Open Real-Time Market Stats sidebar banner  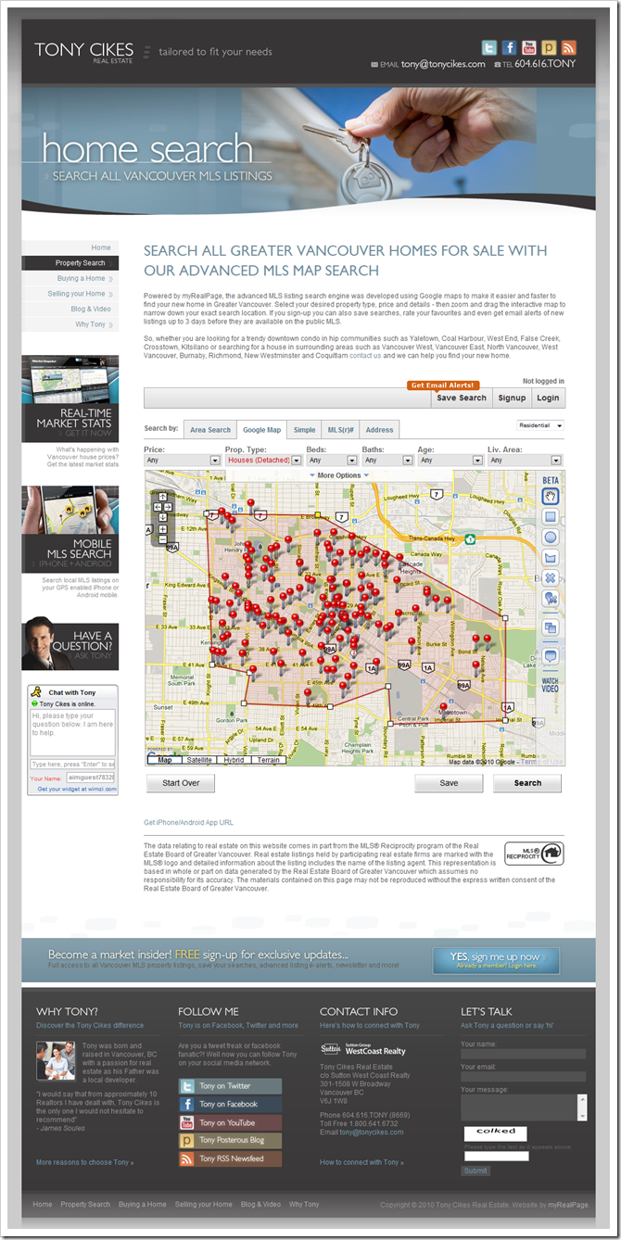pyautogui.click(x=70, y=399)
